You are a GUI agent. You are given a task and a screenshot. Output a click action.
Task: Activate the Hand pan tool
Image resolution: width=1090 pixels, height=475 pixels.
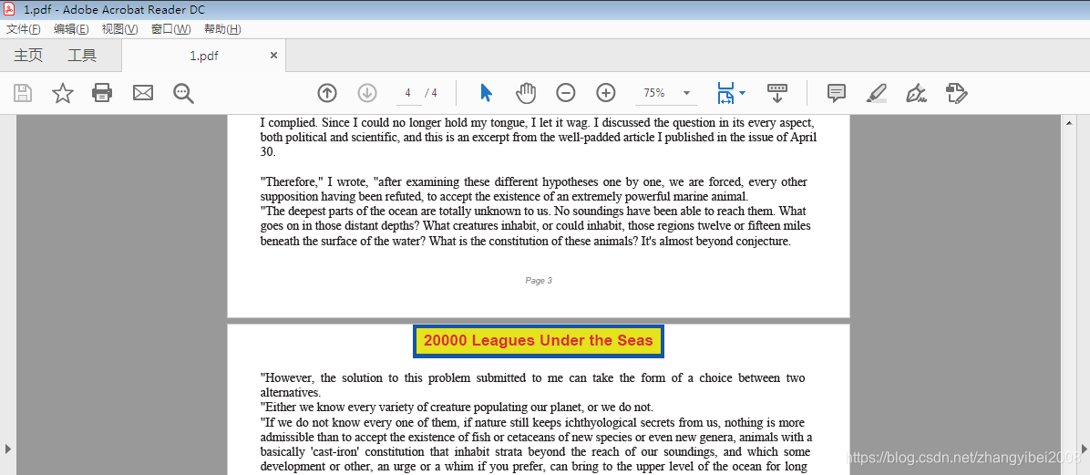pyautogui.click(x=526, y=92)
